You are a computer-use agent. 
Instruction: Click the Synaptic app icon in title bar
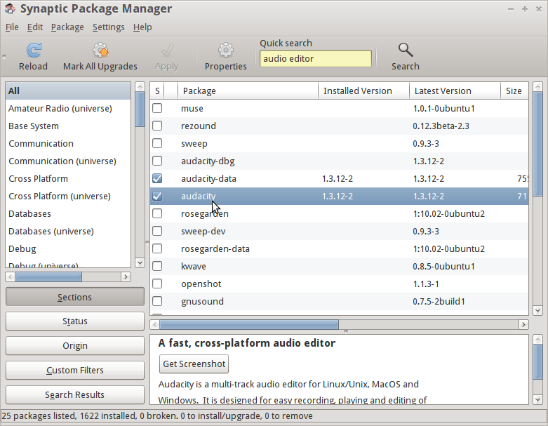(x=10, y=8)
